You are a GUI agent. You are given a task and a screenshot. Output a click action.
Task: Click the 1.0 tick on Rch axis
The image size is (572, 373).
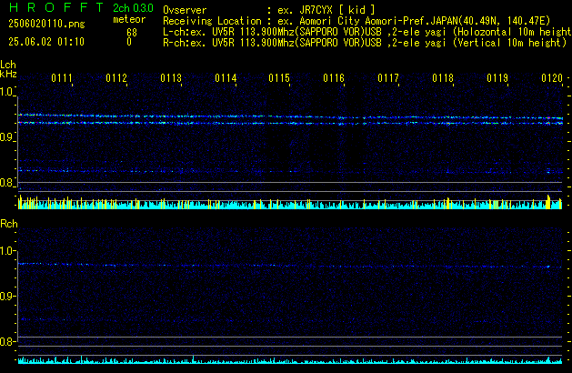point(7,251)
